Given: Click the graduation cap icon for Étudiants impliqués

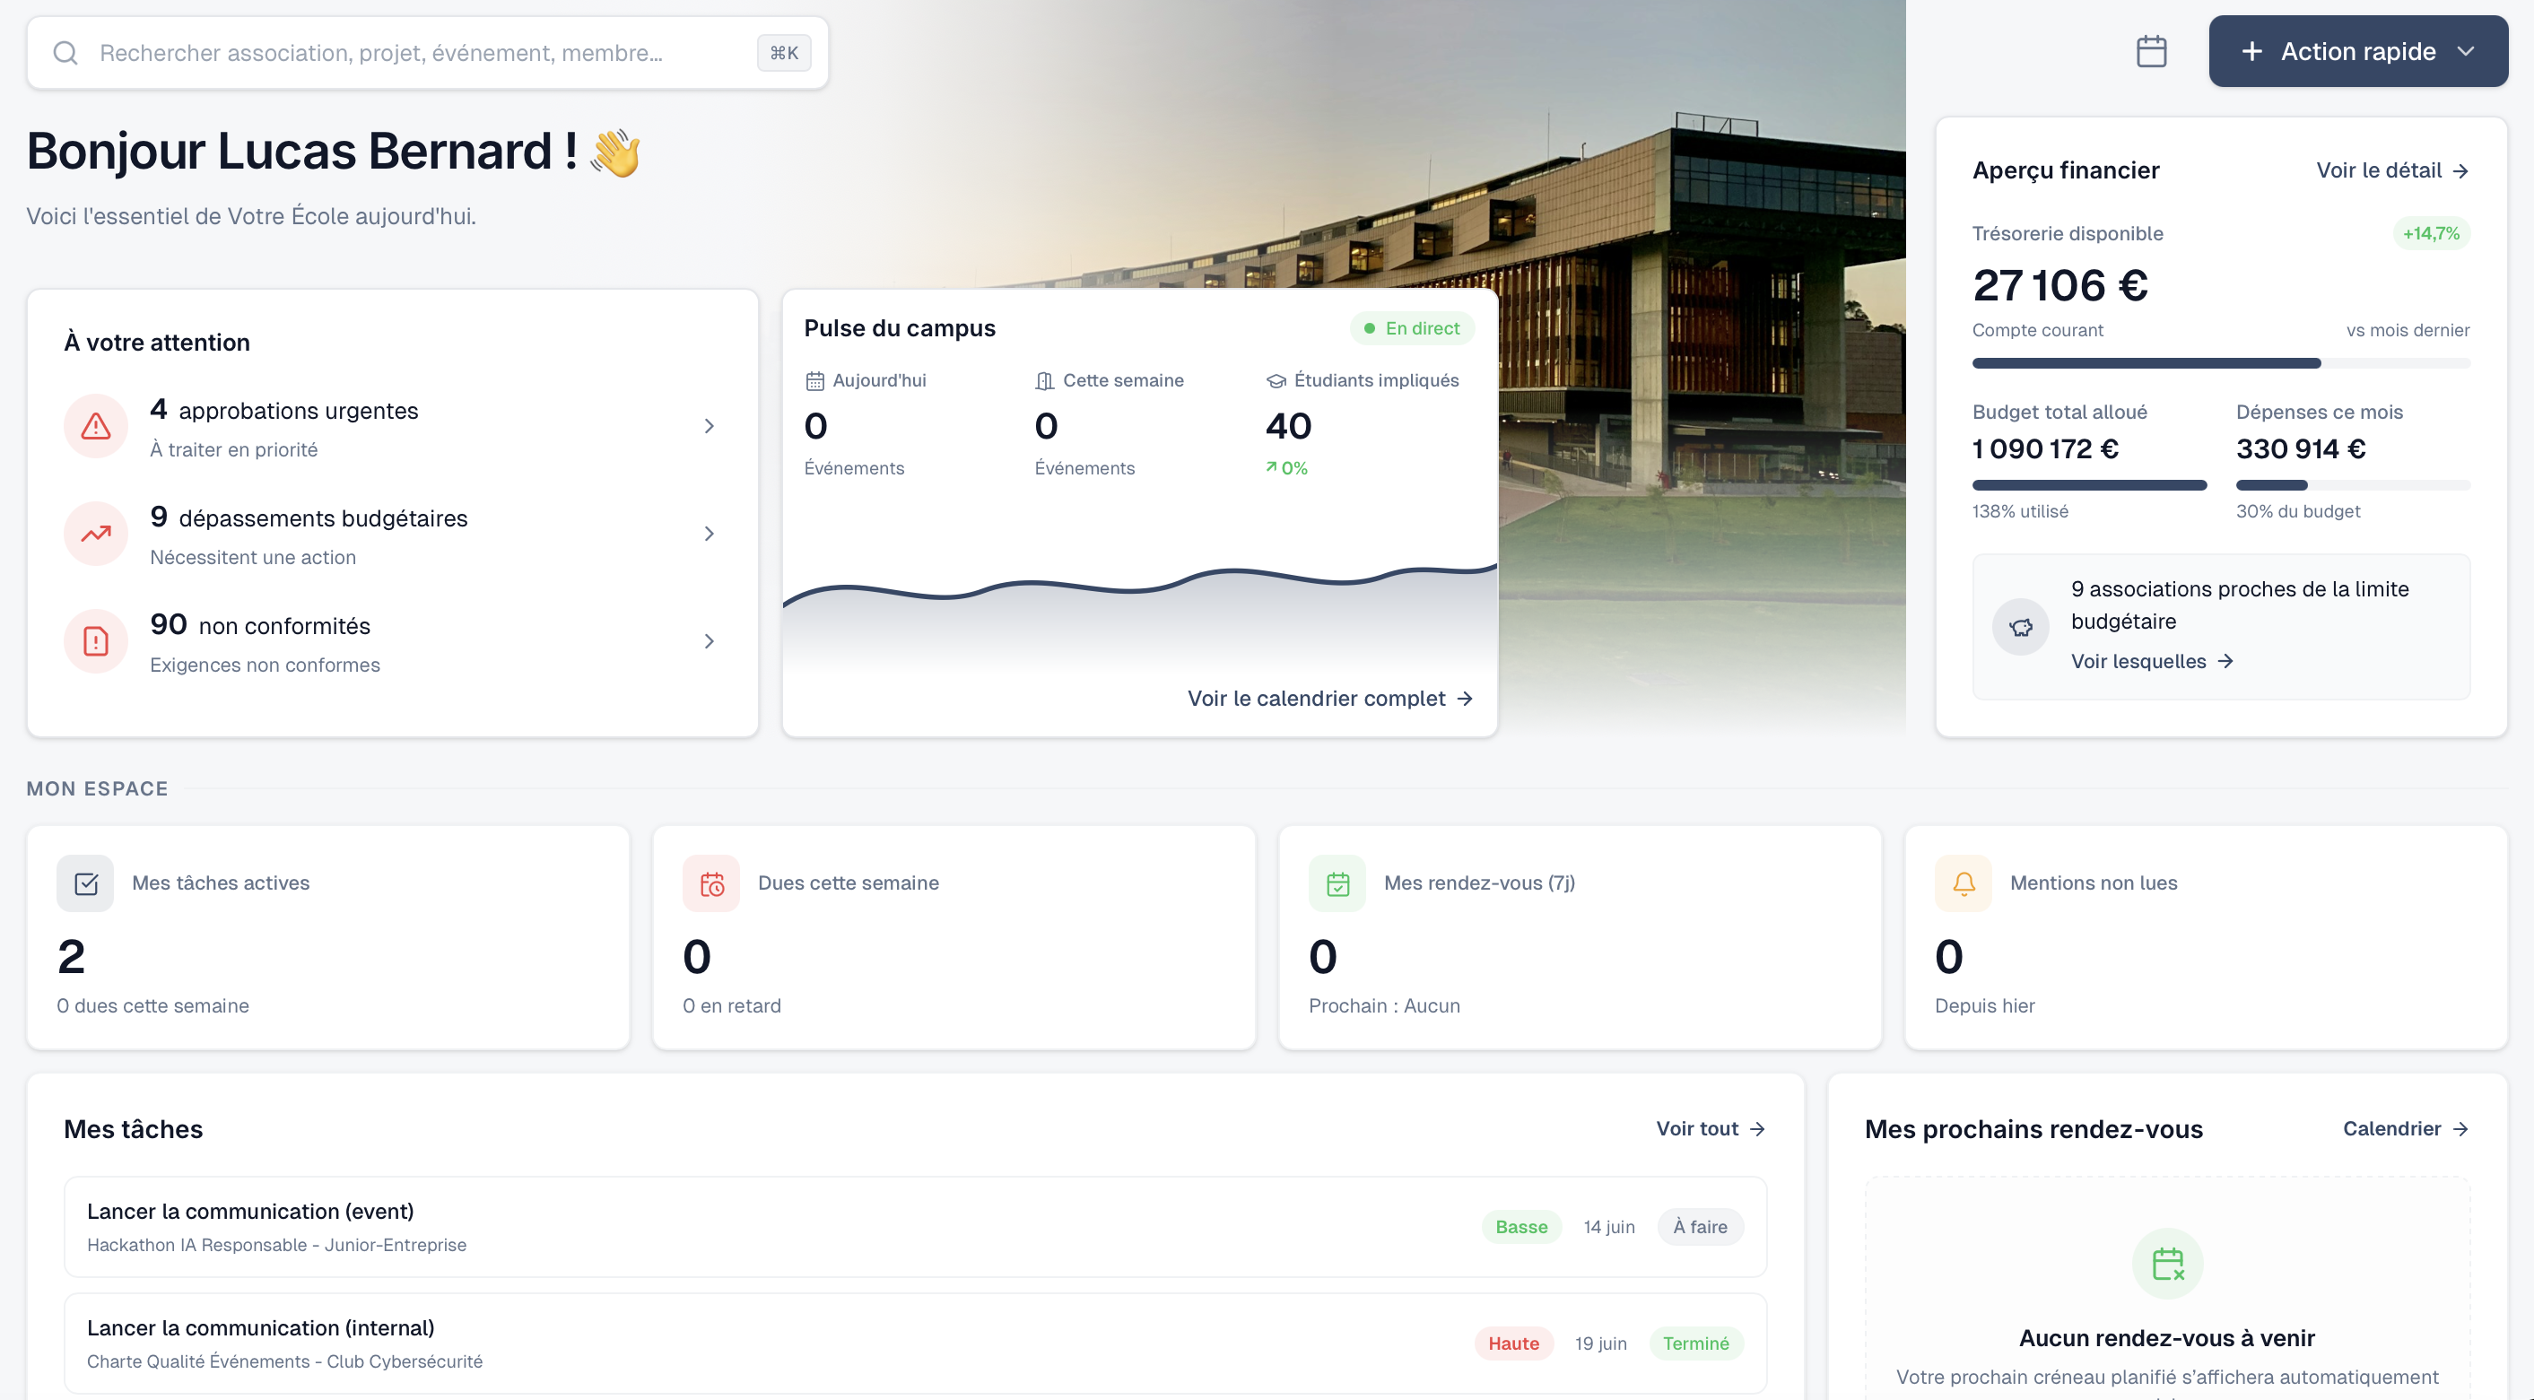Looking at the screenshot, I should tap(1276, 381).
